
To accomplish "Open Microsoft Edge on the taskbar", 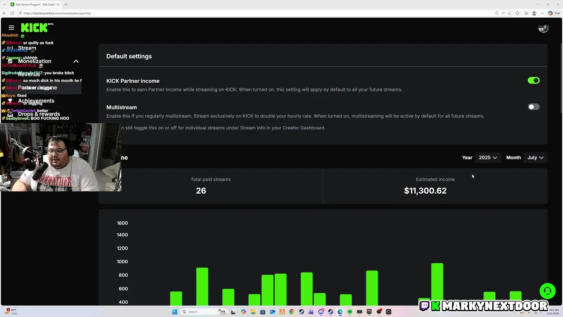I will coord(340,312).
